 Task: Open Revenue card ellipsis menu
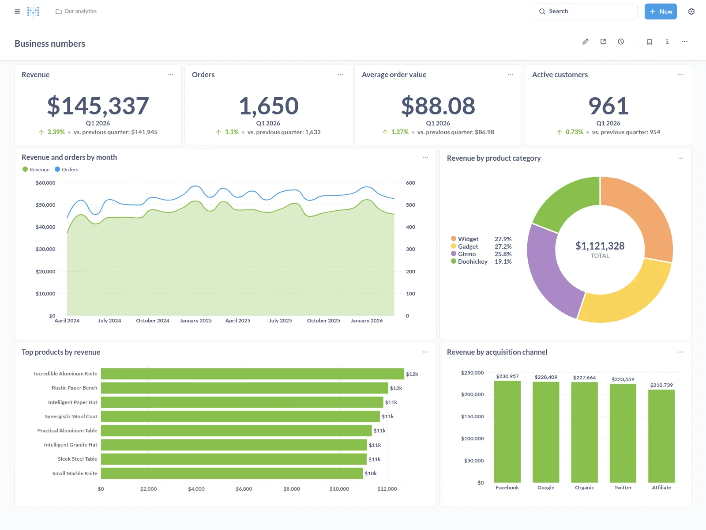point(170,75)
